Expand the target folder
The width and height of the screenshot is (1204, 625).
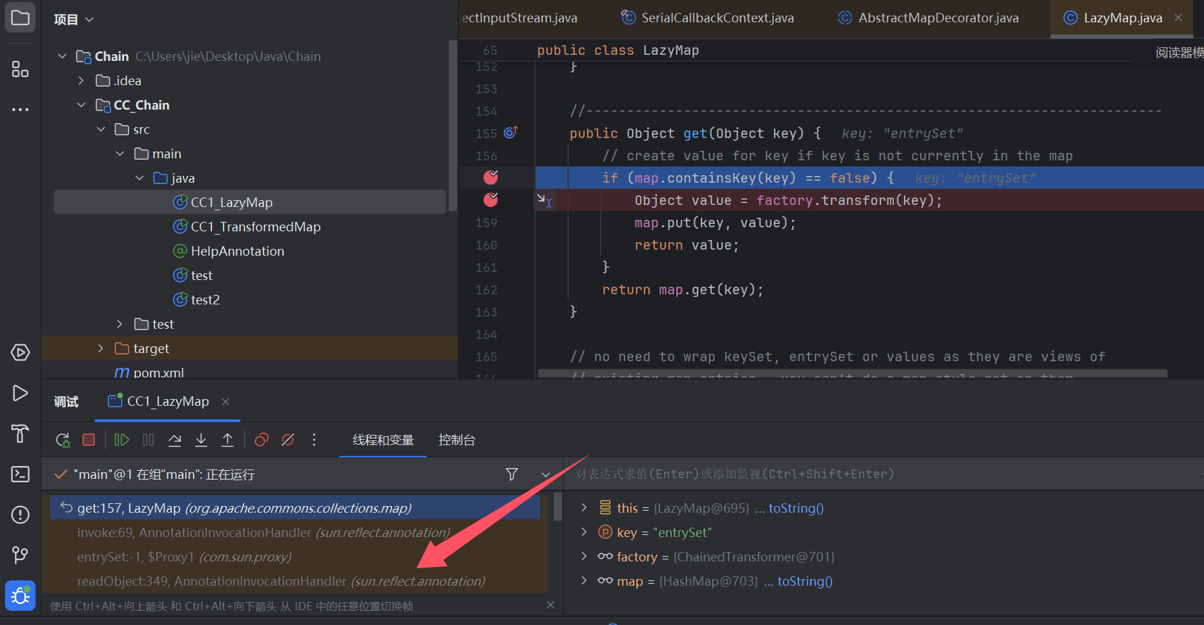pos(101,348)
